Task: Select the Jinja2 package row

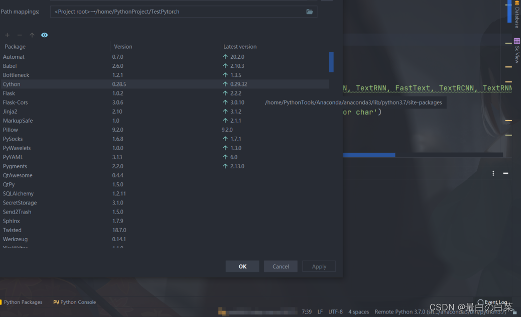Action: 165,112
